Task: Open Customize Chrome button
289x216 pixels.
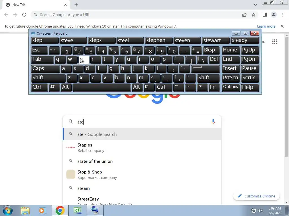Action: click(256, 196)
